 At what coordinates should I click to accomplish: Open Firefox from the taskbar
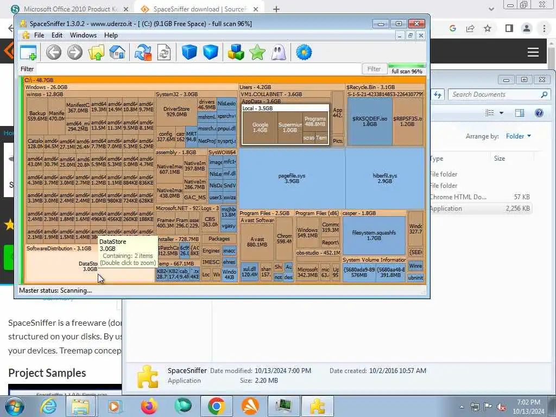pos(149,406)
